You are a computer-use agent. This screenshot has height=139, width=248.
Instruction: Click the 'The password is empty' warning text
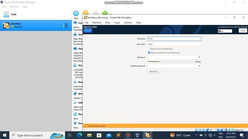pyautogui.click(x=96, y=126)
